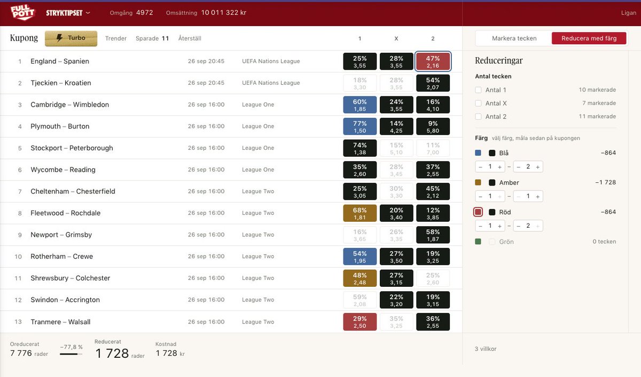Click the Plymouth – Burton match name
This screenshot has width=641, height=377.
point(60,126)
